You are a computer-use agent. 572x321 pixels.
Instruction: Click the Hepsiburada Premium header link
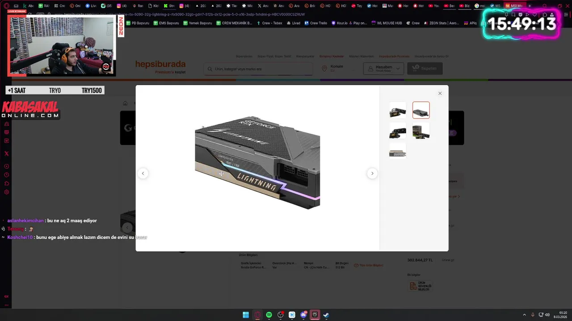point(394,56)
